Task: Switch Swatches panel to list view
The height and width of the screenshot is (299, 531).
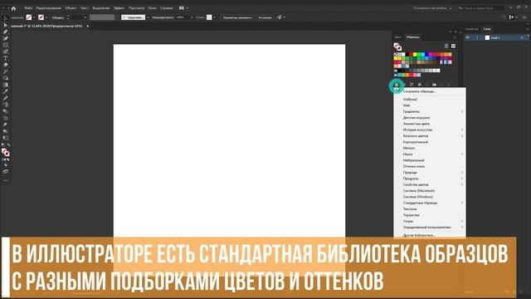Action: (x=446, y=47)
